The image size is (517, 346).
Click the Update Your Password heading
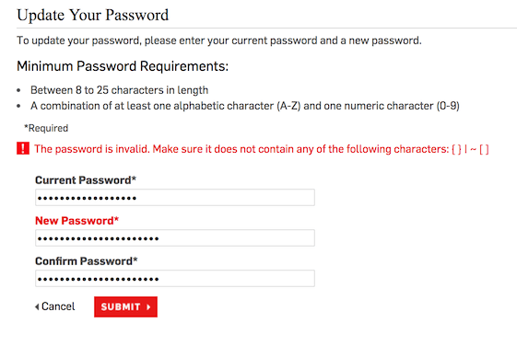(x=93, y=15)
